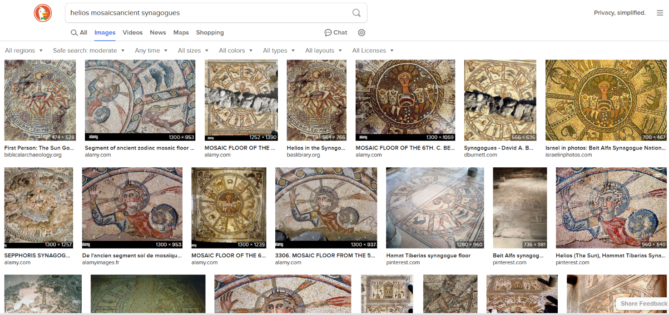Click Hamat Tiberias synagogue floor title

428,255
